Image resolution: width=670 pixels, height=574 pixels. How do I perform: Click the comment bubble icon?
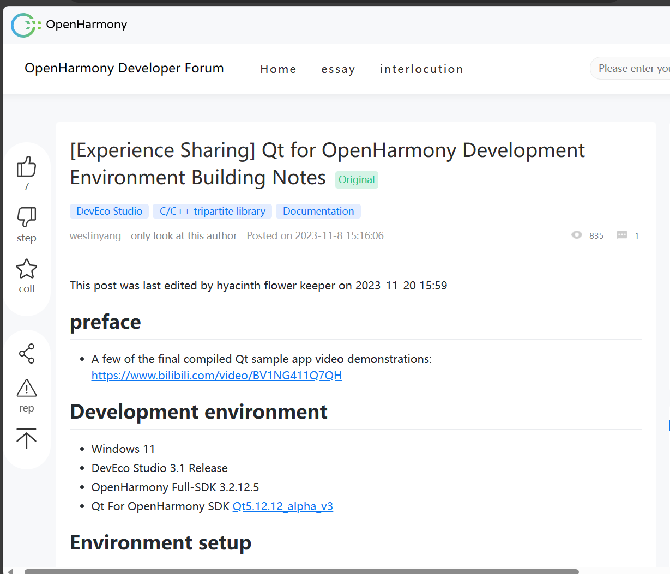621,235
